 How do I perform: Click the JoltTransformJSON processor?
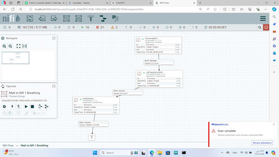[160, 79]
